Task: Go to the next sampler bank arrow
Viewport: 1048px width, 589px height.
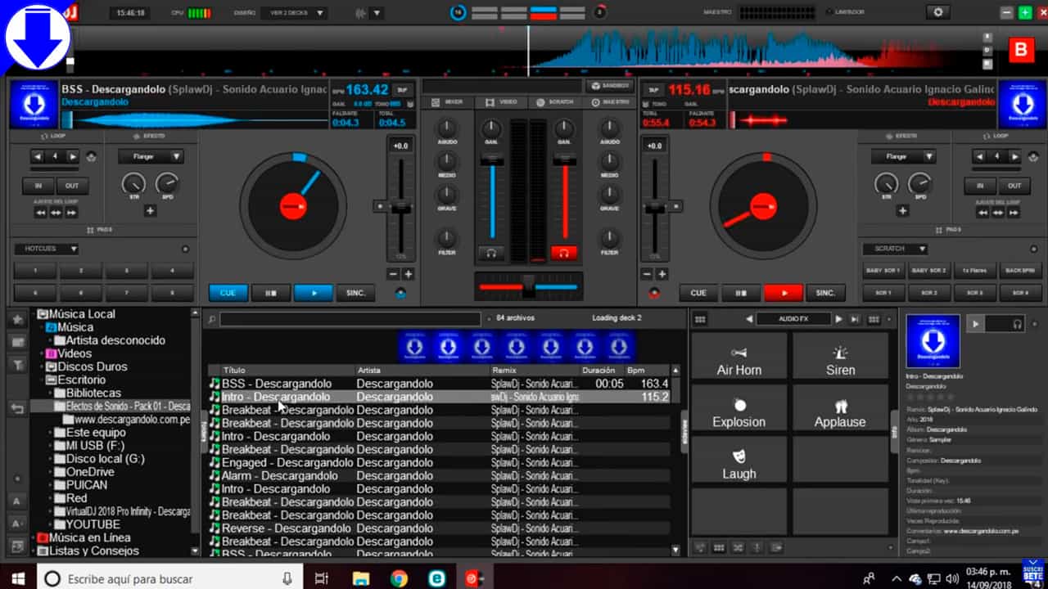Action: coord(838,319)
